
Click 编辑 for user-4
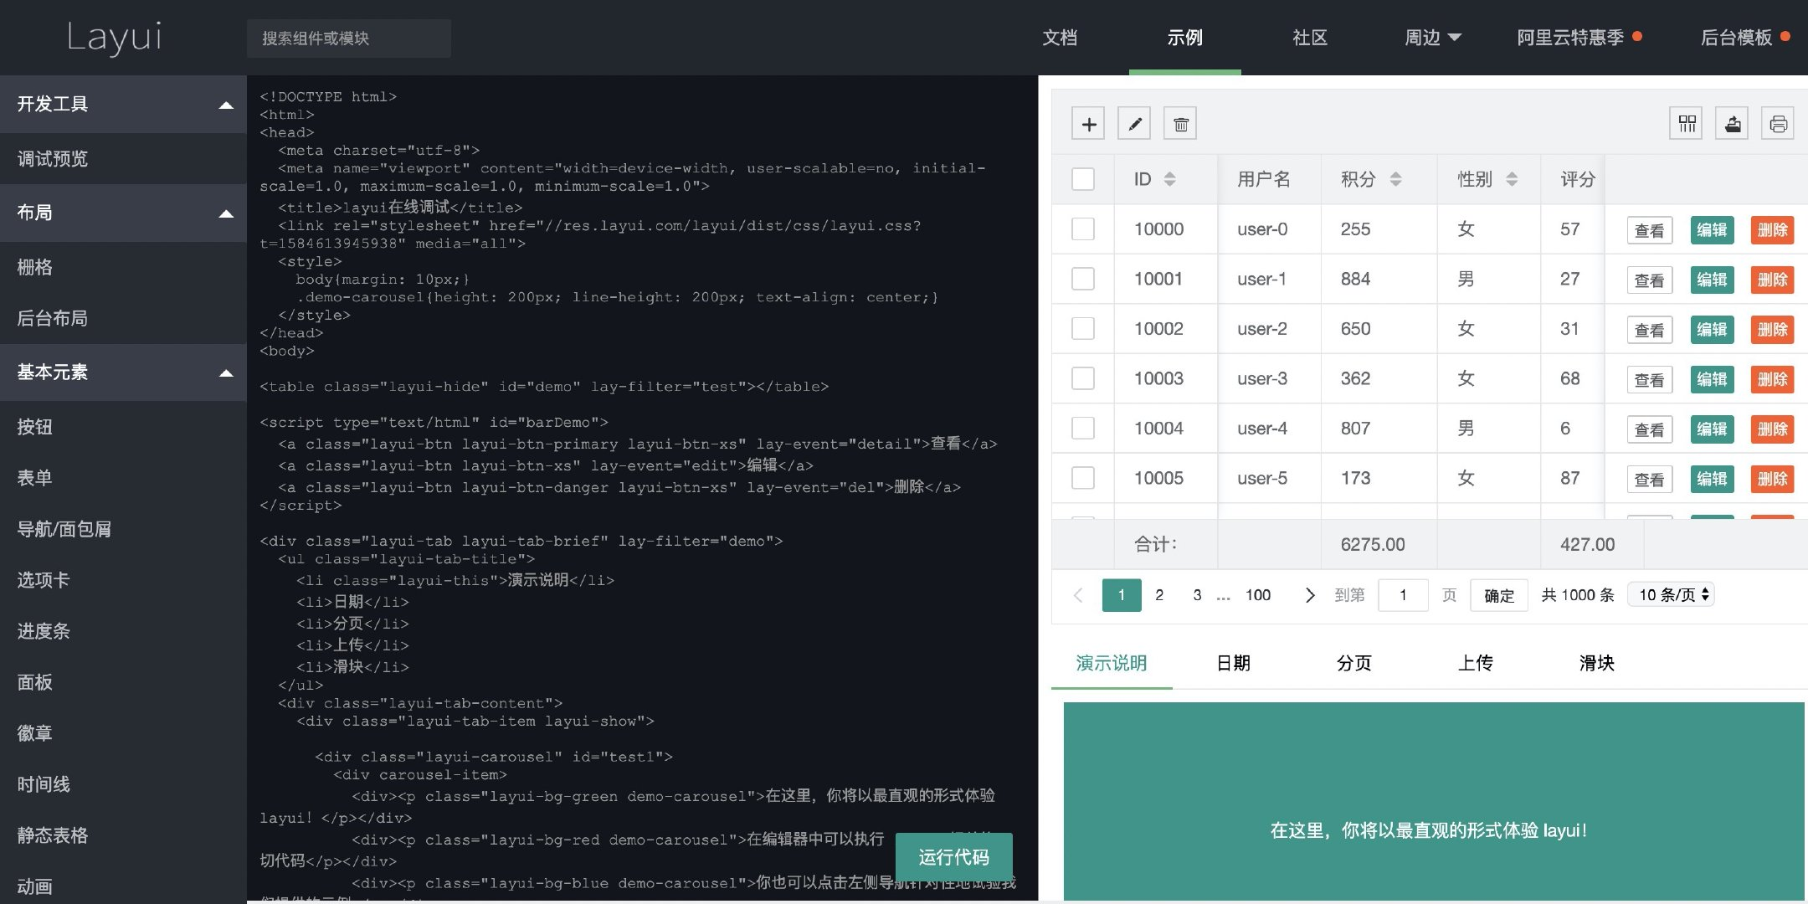tap(1712, 429)
